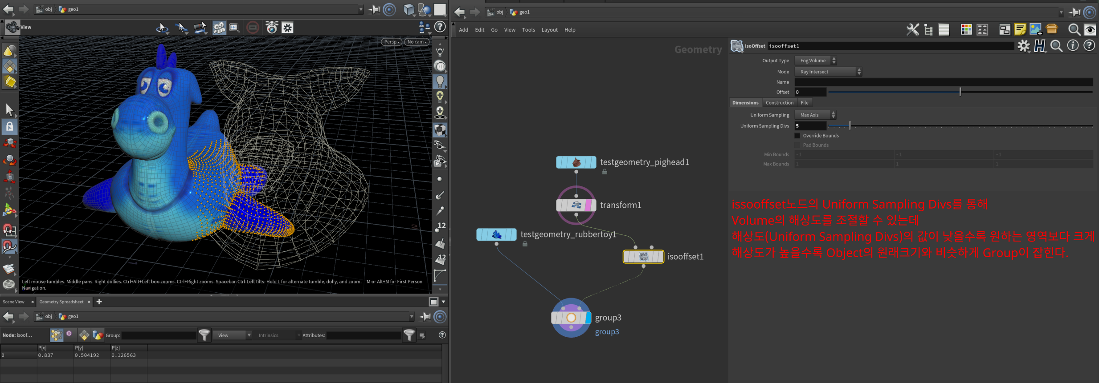Viewport: 1099px width, 383px height.
Task: Open the spreadsheet Intrinsics dropdown
Action: pos(279,335)
